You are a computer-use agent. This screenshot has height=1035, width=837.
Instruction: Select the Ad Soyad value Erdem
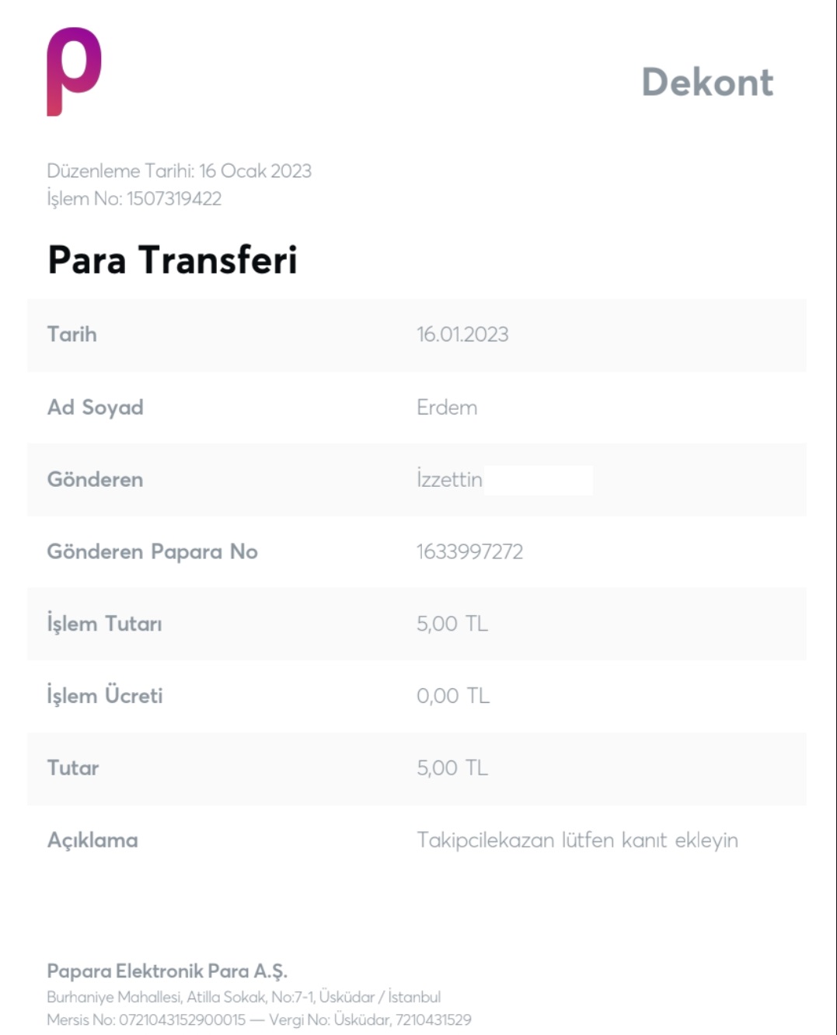point(447,407)
